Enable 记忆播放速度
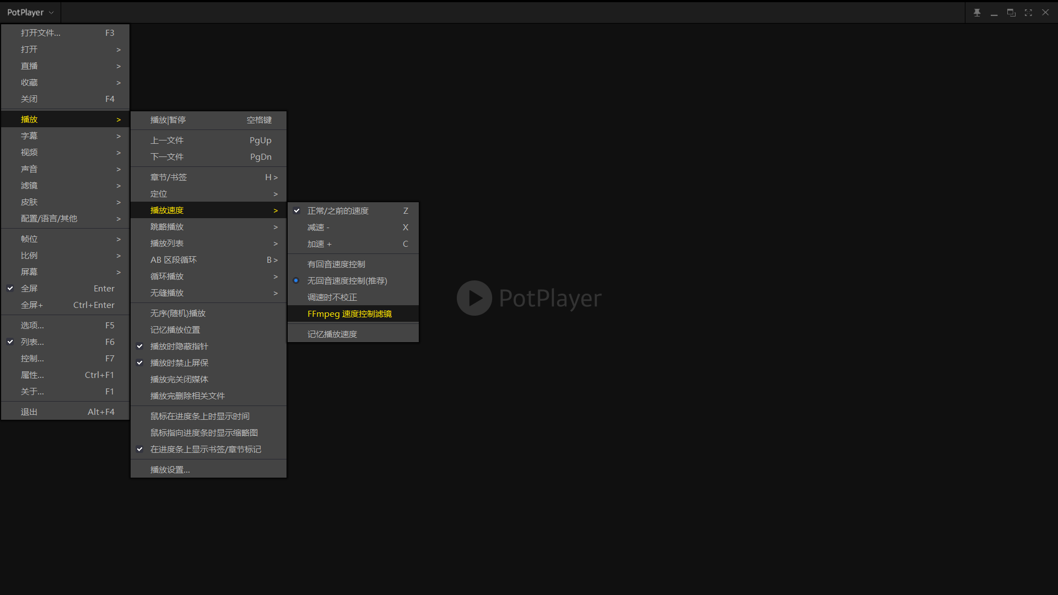This screenshot has width=1058, height=595. (353, 334)
